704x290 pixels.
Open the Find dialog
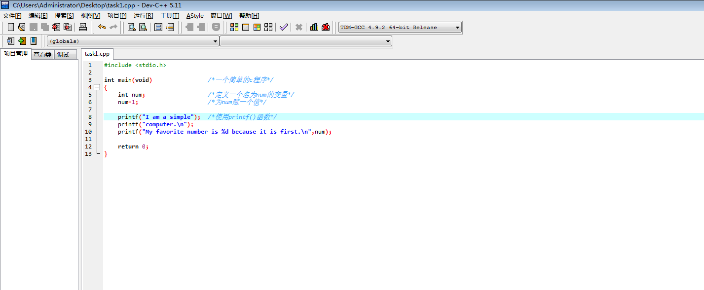click(132, 27)
